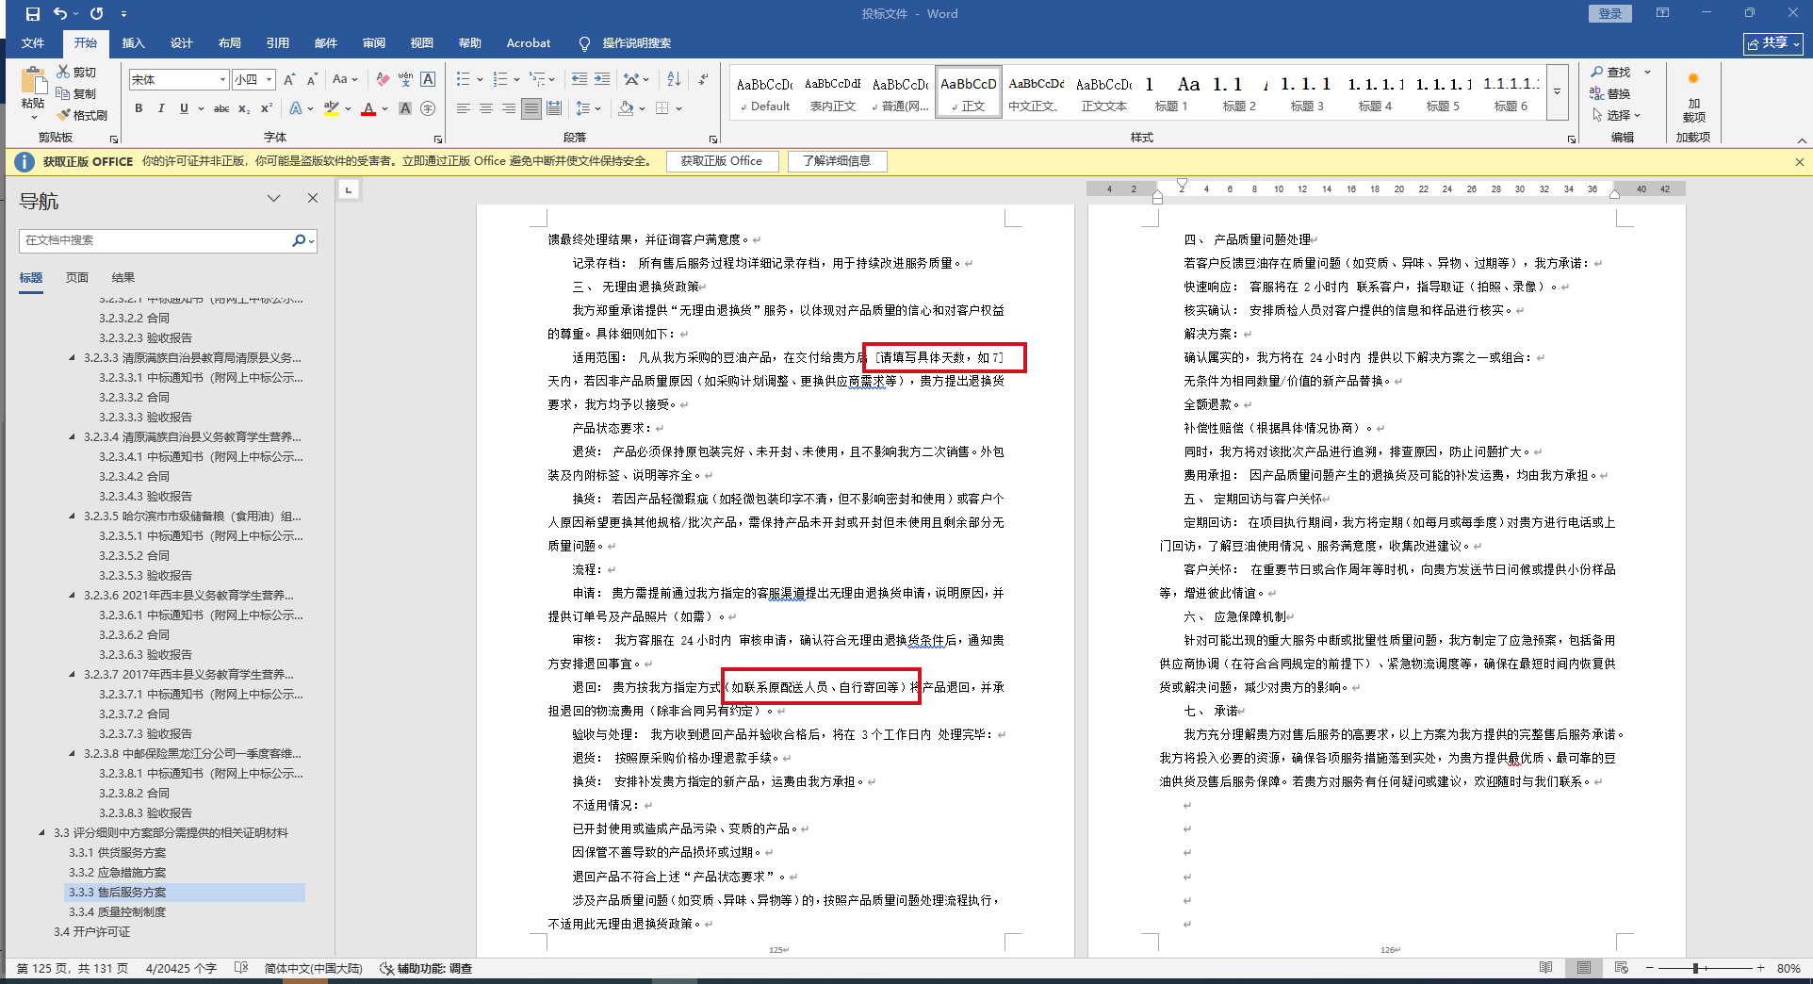The image size is (1813, 984).
Task: Copy selection using 复制
Action: 76,93
